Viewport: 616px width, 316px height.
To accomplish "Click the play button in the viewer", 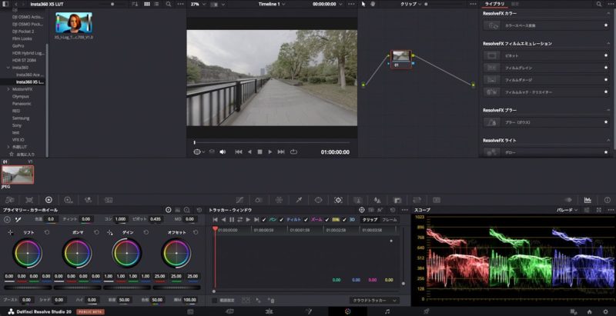I will 269,151.
